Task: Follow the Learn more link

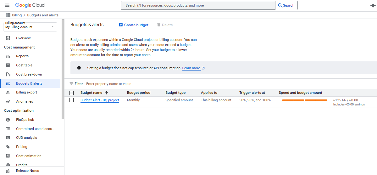Action: point(191,68)
